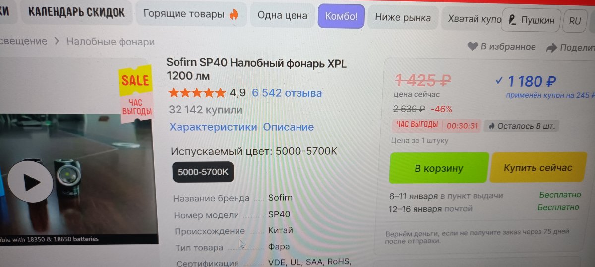Click the flame icon near Осталось 8 шт.
The height and width of the screenshot is (267, 595).
pos(491,126)
